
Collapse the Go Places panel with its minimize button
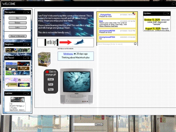pos(25,58)
